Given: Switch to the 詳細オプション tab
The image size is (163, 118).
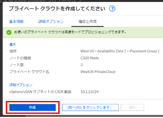Looking at the screenshot, I should [x=51, y=22].
